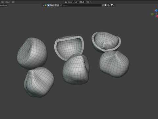Click the bookmark icon in the header
The width and height of the screenshot is (158, 119).
click(x=105, y=5)
